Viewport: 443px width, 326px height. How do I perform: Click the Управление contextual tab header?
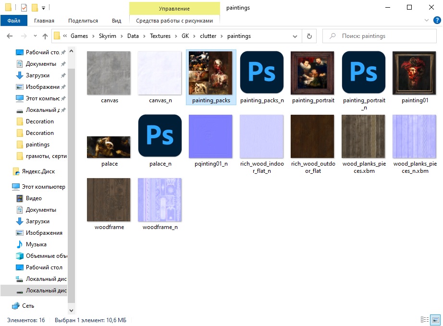174,9
